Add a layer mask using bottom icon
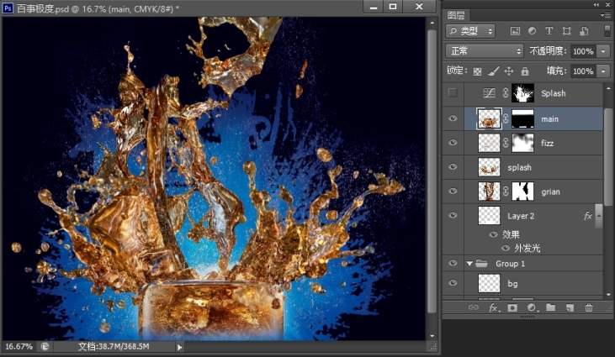This screenshot has height=357, width=615. (512, 308)
